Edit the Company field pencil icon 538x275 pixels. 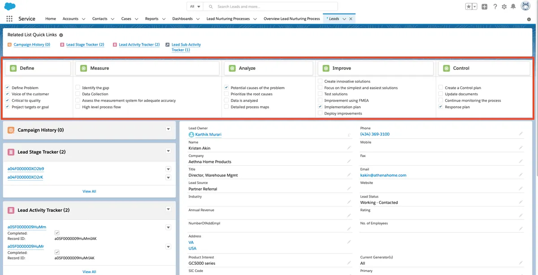(349, 161)
